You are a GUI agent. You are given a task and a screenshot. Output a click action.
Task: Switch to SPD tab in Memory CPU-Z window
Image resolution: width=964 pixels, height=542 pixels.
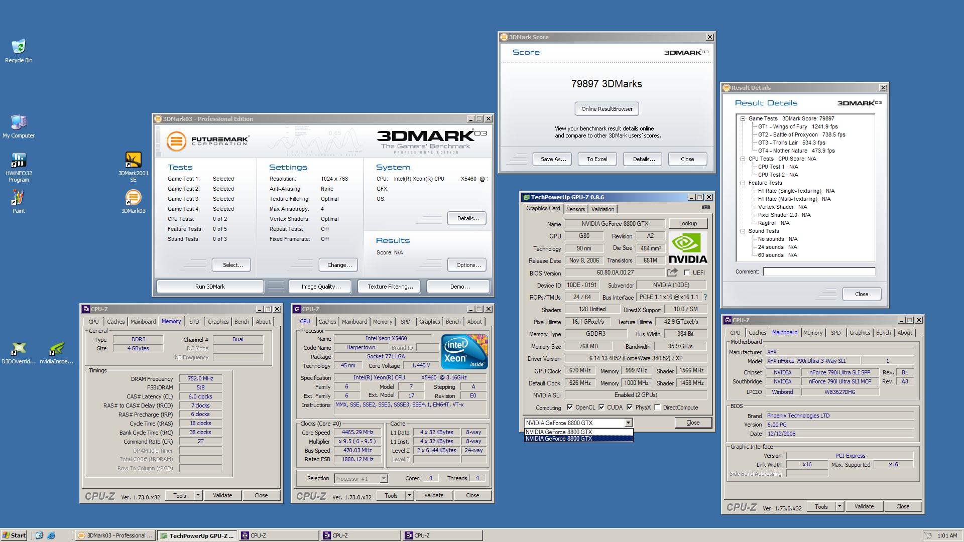[194, 322]
